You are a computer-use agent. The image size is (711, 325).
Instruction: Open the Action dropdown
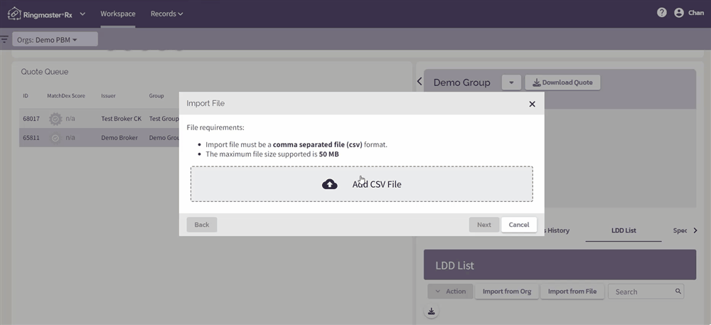pyautogui.click(x=450, y=292)
